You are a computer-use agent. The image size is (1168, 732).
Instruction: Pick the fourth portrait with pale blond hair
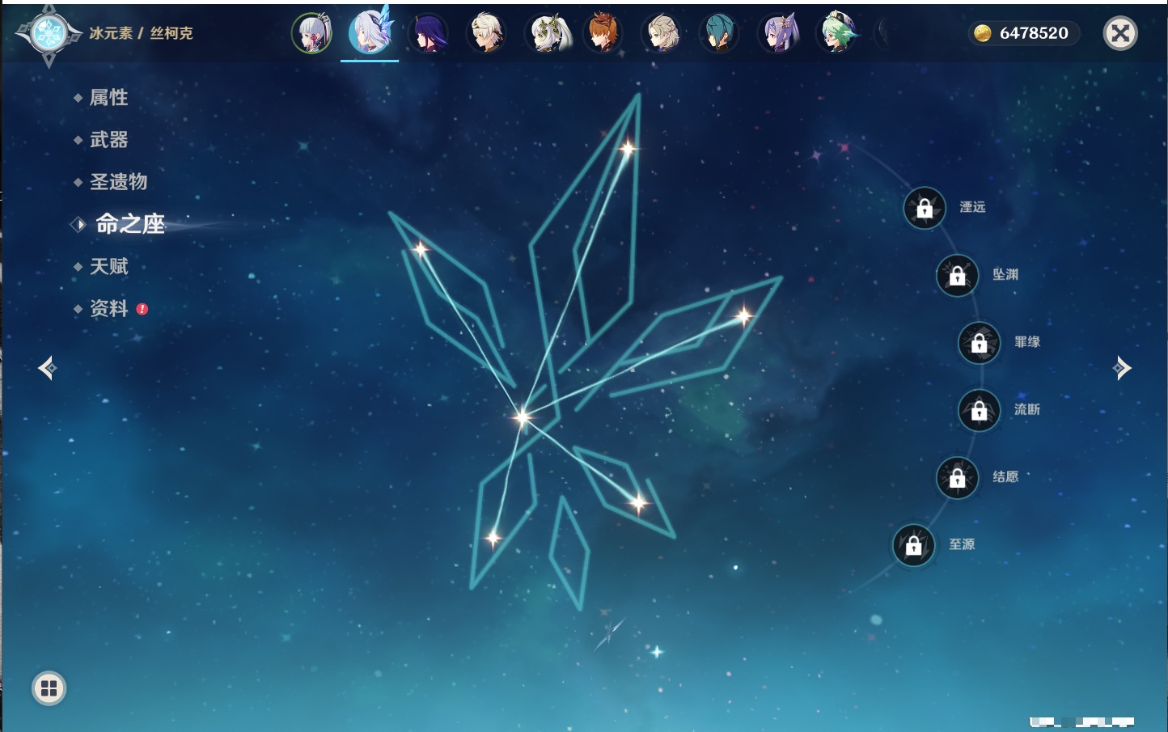click(x=487, y=33)
